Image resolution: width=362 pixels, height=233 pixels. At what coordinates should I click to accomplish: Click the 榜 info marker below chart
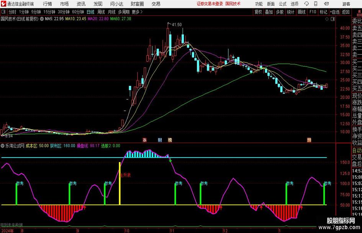[170, 140]
